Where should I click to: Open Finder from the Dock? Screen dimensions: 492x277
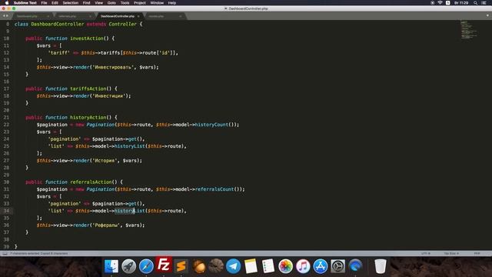[x=111, y=266]
